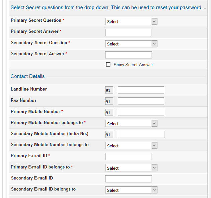Click the Landline country code 91 box
The height and width of the screenshot is (198, 211).
[109, 90]
